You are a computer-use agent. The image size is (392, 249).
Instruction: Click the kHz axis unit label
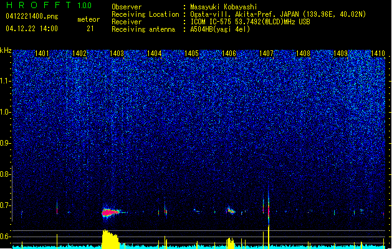click(6, 50)
